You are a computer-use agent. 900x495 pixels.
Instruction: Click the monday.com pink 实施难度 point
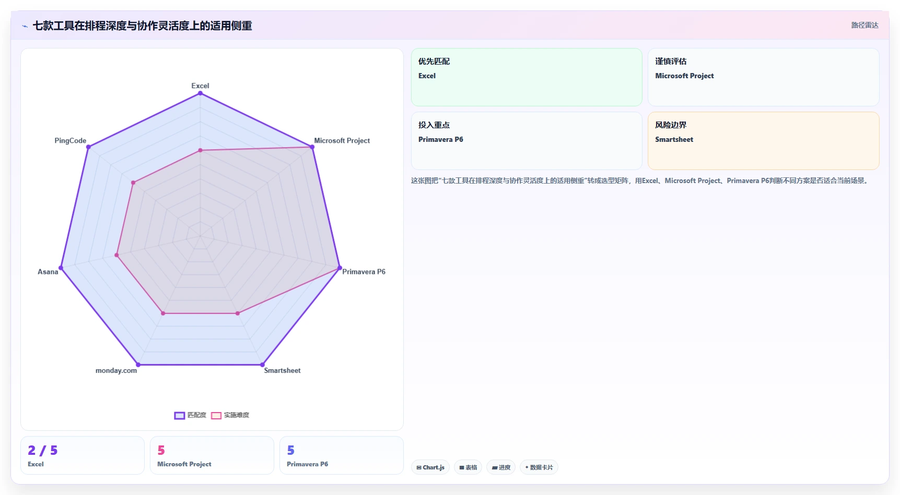[163, 313]
